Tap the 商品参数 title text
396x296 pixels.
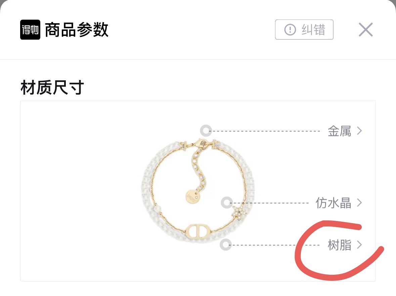point(77,30)
